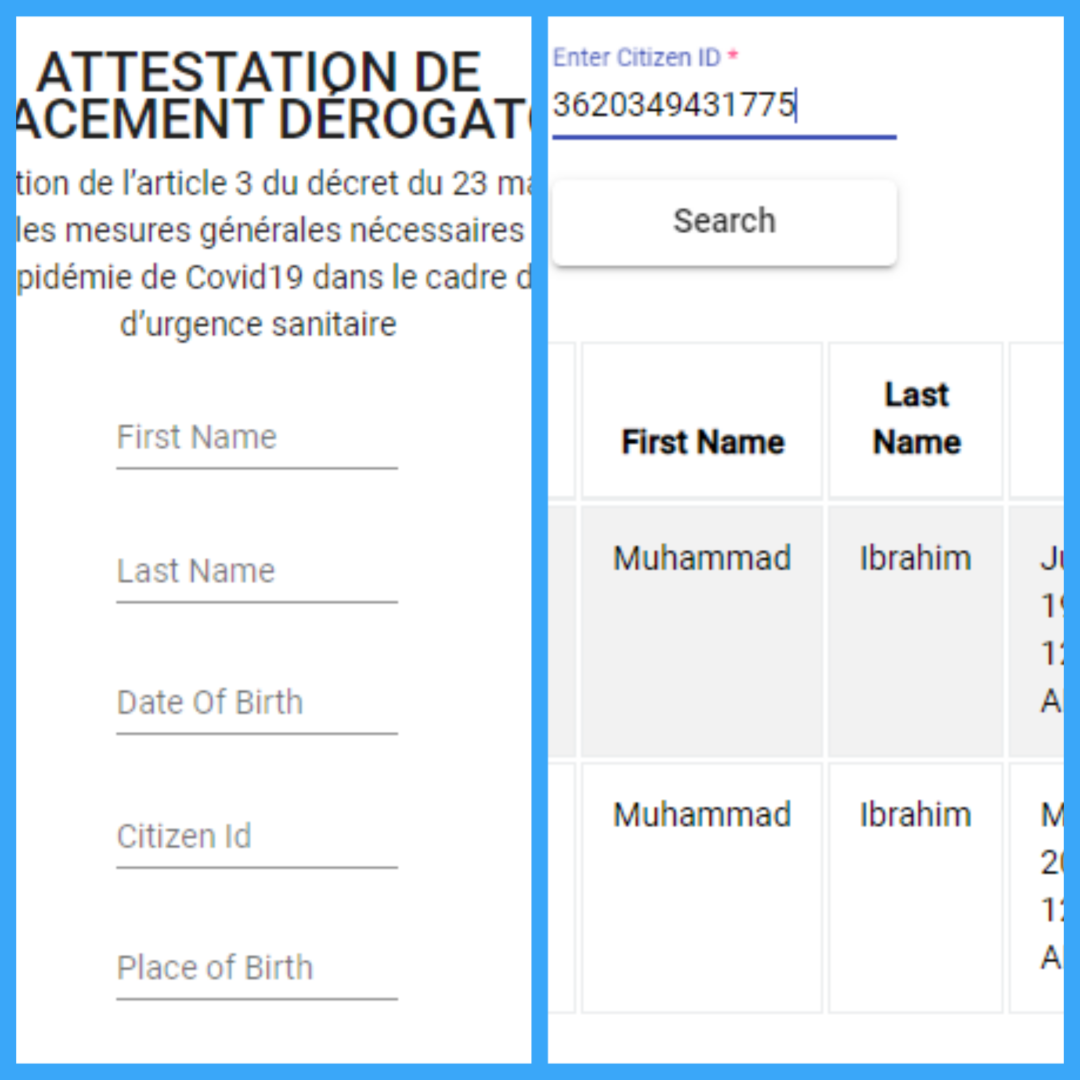This screenshot has width=1080, height=1080.
Task: Click the "article 3 du décret" text line
Action: click(x=274, y=184)
